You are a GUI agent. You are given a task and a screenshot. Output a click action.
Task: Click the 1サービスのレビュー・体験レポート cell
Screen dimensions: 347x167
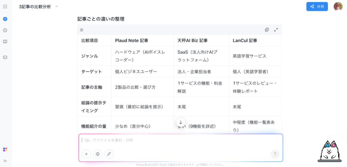(255, 87)
